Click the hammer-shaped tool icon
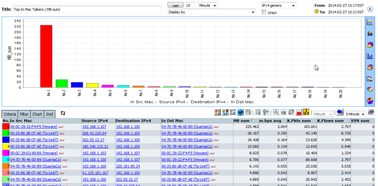 (x=265, y=112)
